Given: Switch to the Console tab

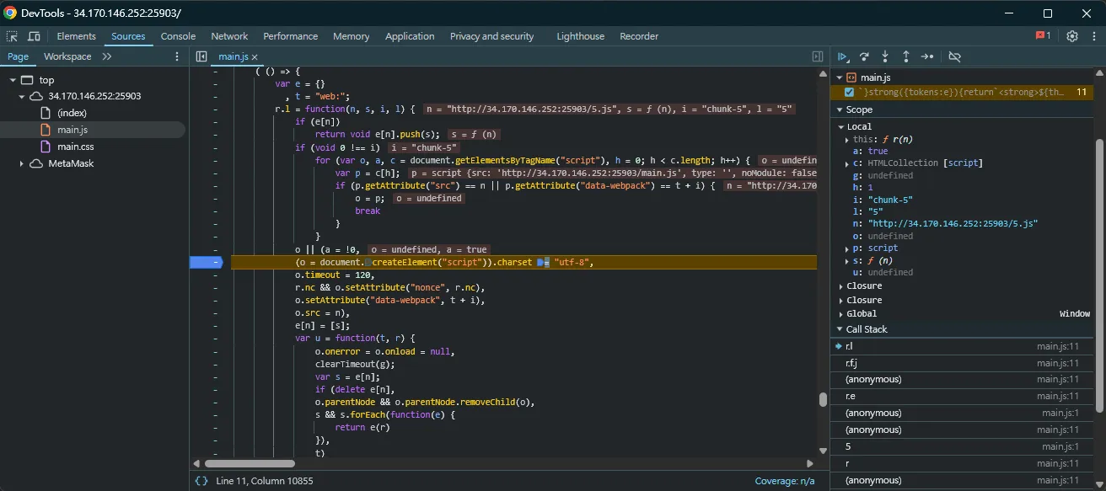Looking at the screenshot, I should (178, 36).
